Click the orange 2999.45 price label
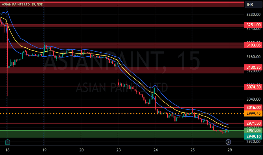 [x=253, y=114]
